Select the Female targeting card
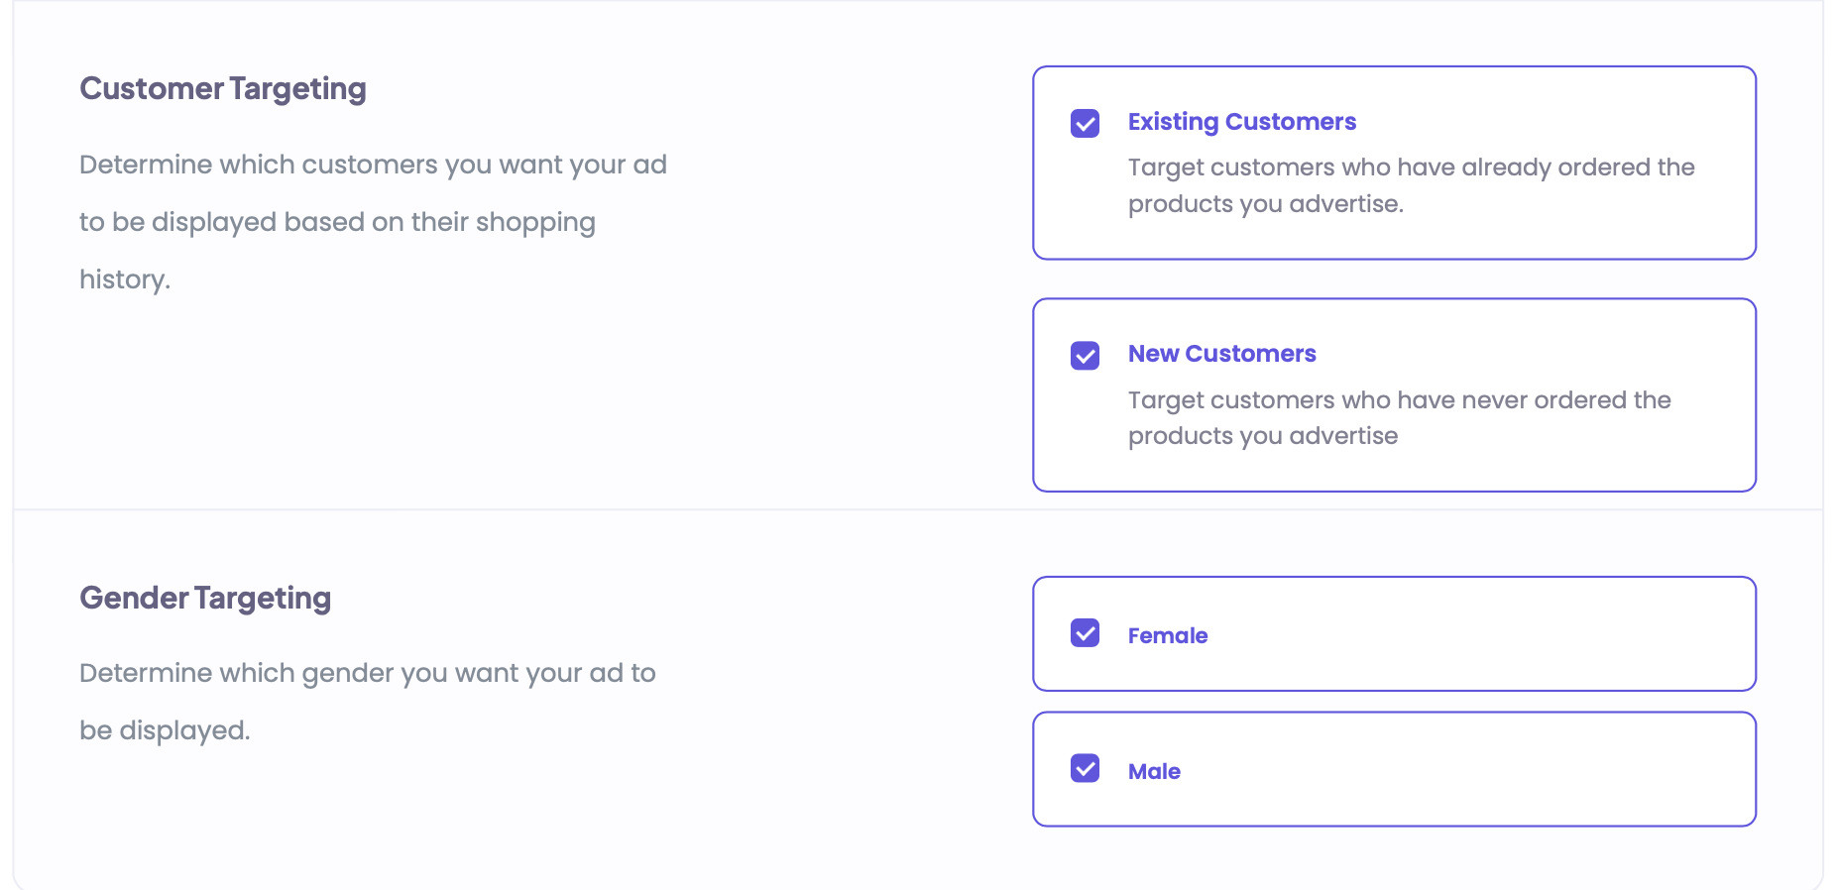This screenshot has width=1838, height=890. point(1393,633)
